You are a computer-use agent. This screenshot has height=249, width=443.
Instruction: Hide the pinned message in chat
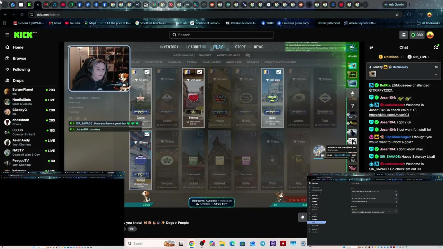click(x=436, y=67)
